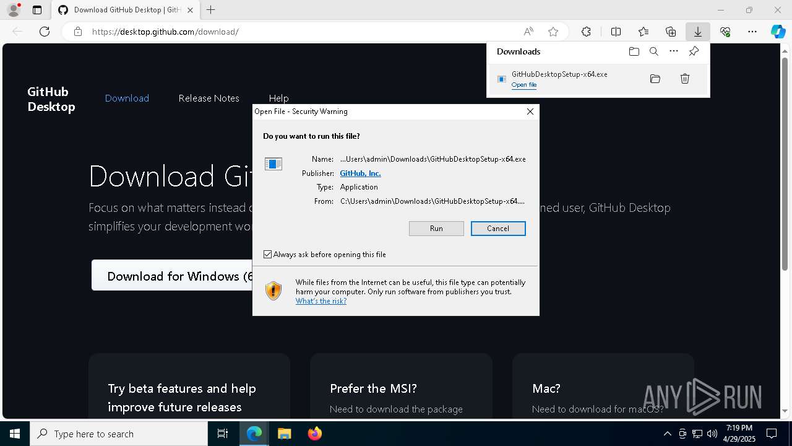Image resolution: width=792 pixels, height=446 pixels.
Task: Select GitHubDesktopSetup-x64.exe file name in Downloads
Action: click(559, 74)
